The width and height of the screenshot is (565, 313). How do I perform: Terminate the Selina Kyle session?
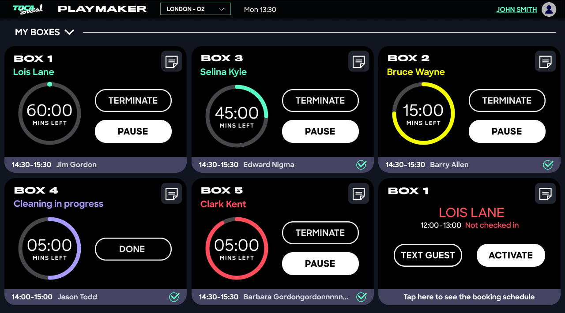pyautogui.click(x=320, y=101)
